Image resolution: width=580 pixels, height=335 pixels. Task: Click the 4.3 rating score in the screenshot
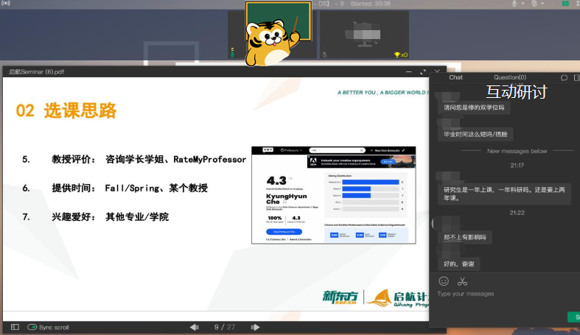(276, 180)
